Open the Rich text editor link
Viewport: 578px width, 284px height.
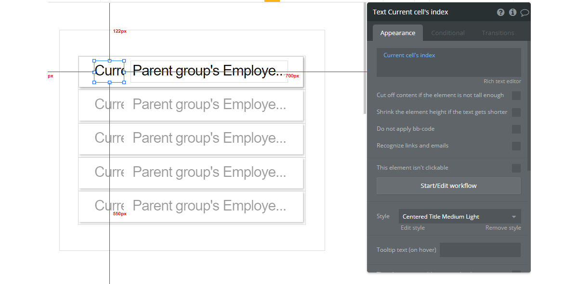pyautogui.click(x=502, y=81)
